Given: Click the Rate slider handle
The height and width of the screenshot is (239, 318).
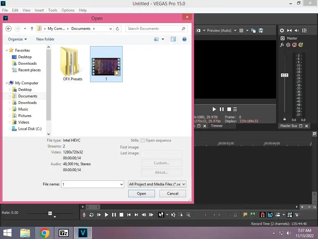Looking at the screenshot, I should pyautogui.click(x=50, y=213).
